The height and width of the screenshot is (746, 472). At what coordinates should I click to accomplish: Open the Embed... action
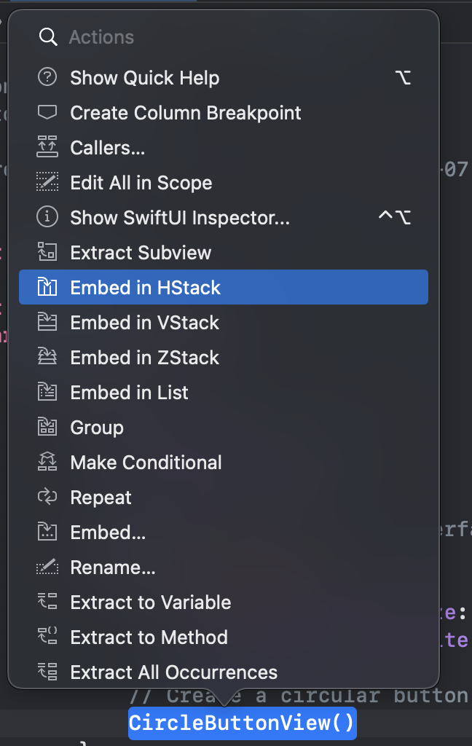pyautogui.click(x=108, y=533)
